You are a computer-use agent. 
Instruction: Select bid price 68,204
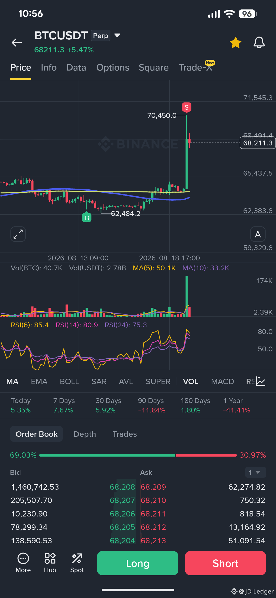pos(122,541)
